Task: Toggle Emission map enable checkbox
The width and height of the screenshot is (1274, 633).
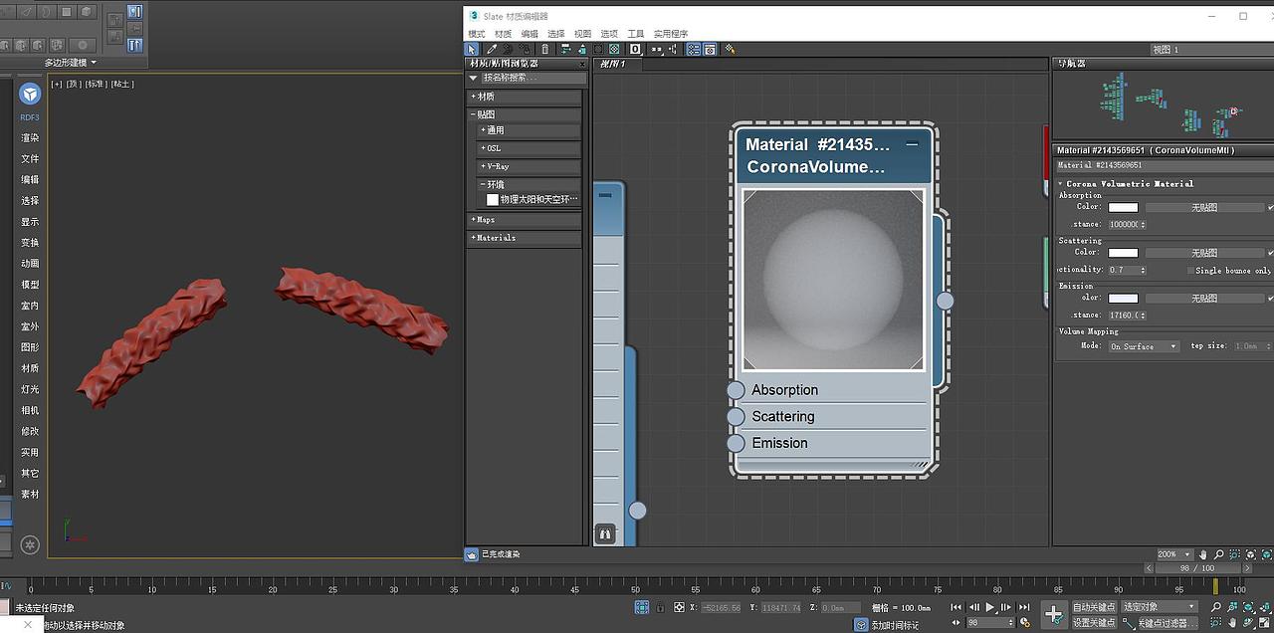Action: point(1270,298)
